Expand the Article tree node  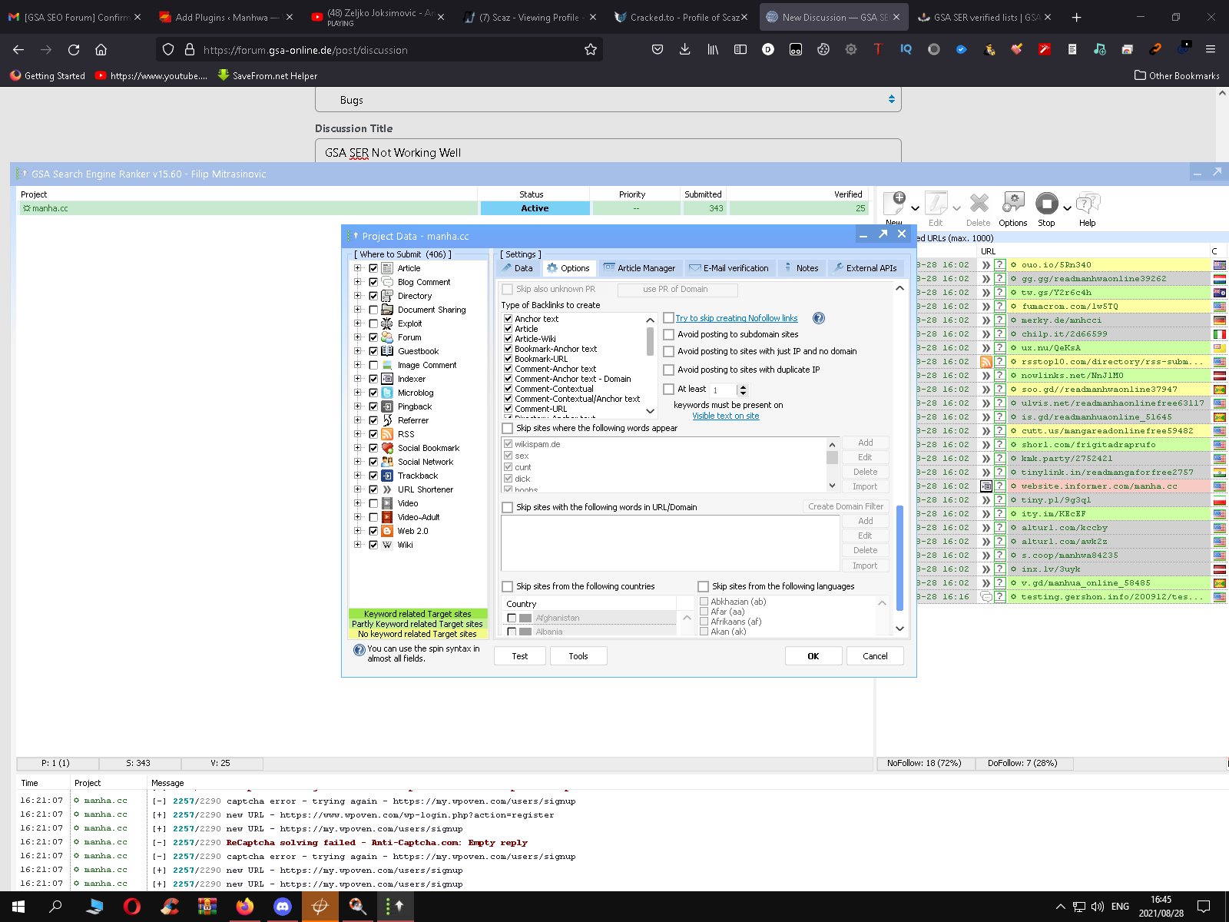point(357,268)
